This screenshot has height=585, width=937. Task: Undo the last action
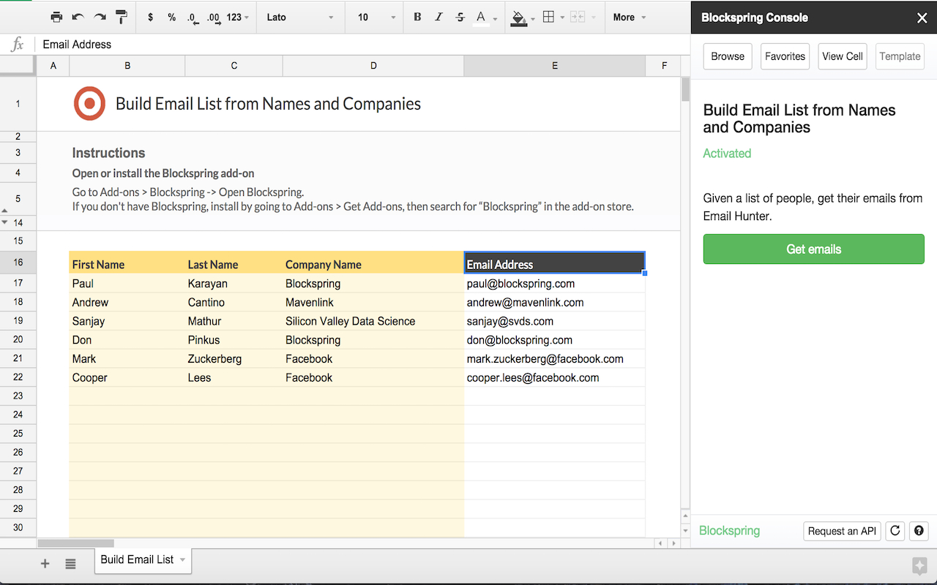pos(78,17)
